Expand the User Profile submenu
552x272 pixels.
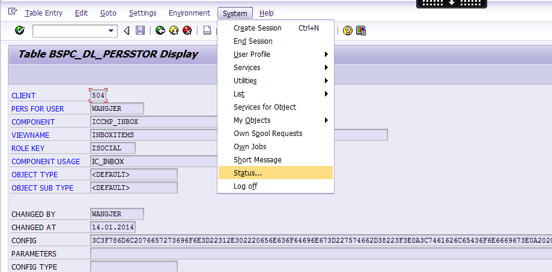pyautogui.click(x=275, y=55)
